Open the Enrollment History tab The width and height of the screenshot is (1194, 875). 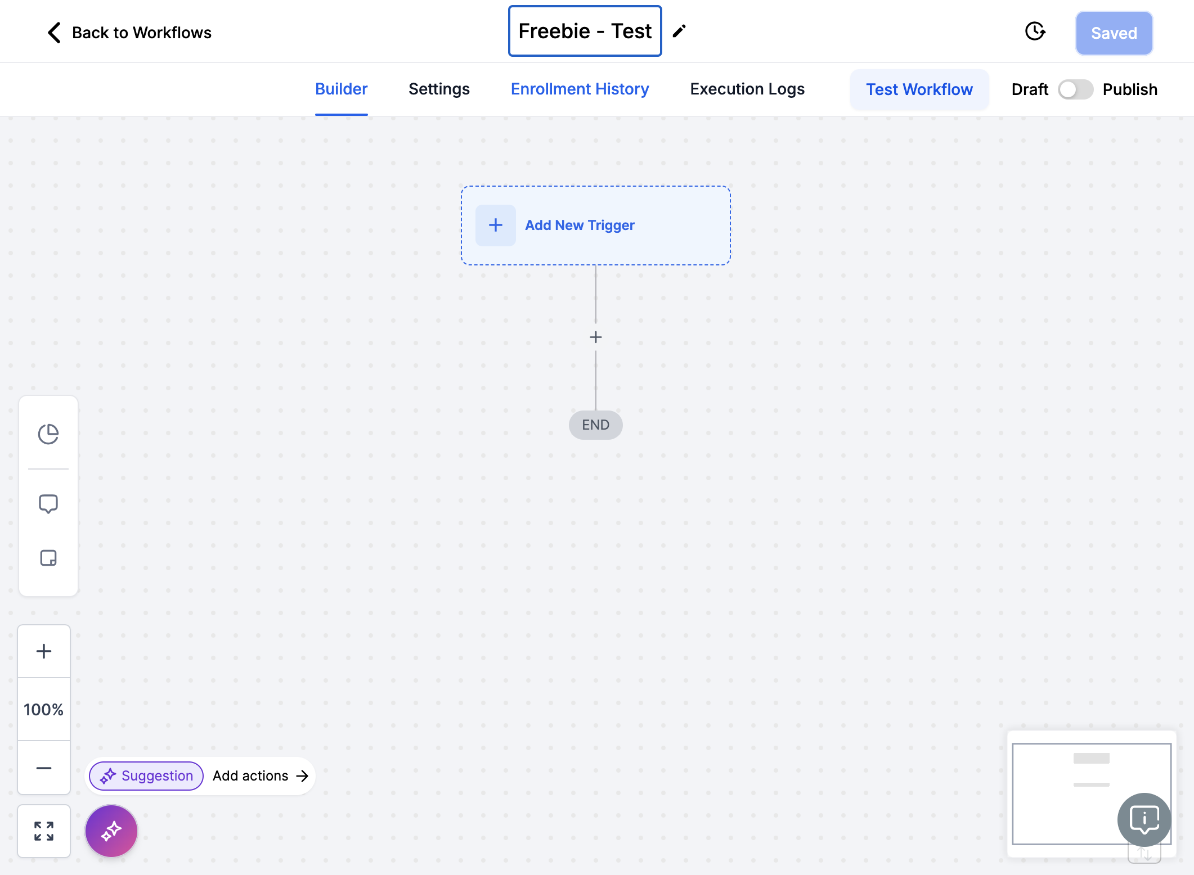(x=580, y=89)
